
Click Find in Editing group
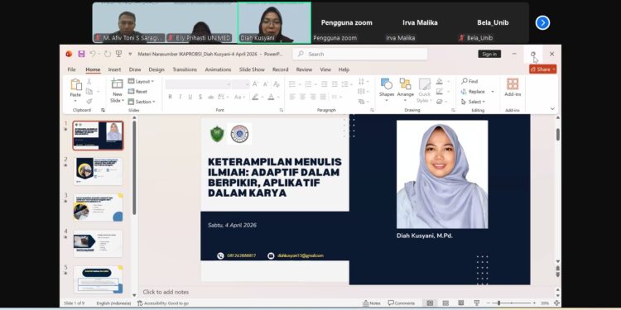click(469, 81)
